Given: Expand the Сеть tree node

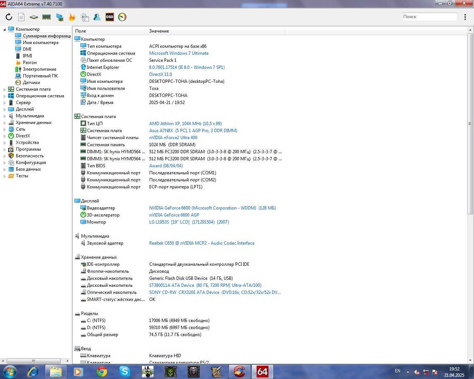Looking at the screenshot, I should (x=5, y=129).
